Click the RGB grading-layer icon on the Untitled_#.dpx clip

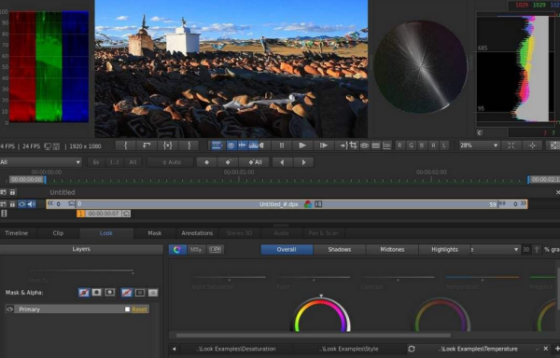point(308,204)
